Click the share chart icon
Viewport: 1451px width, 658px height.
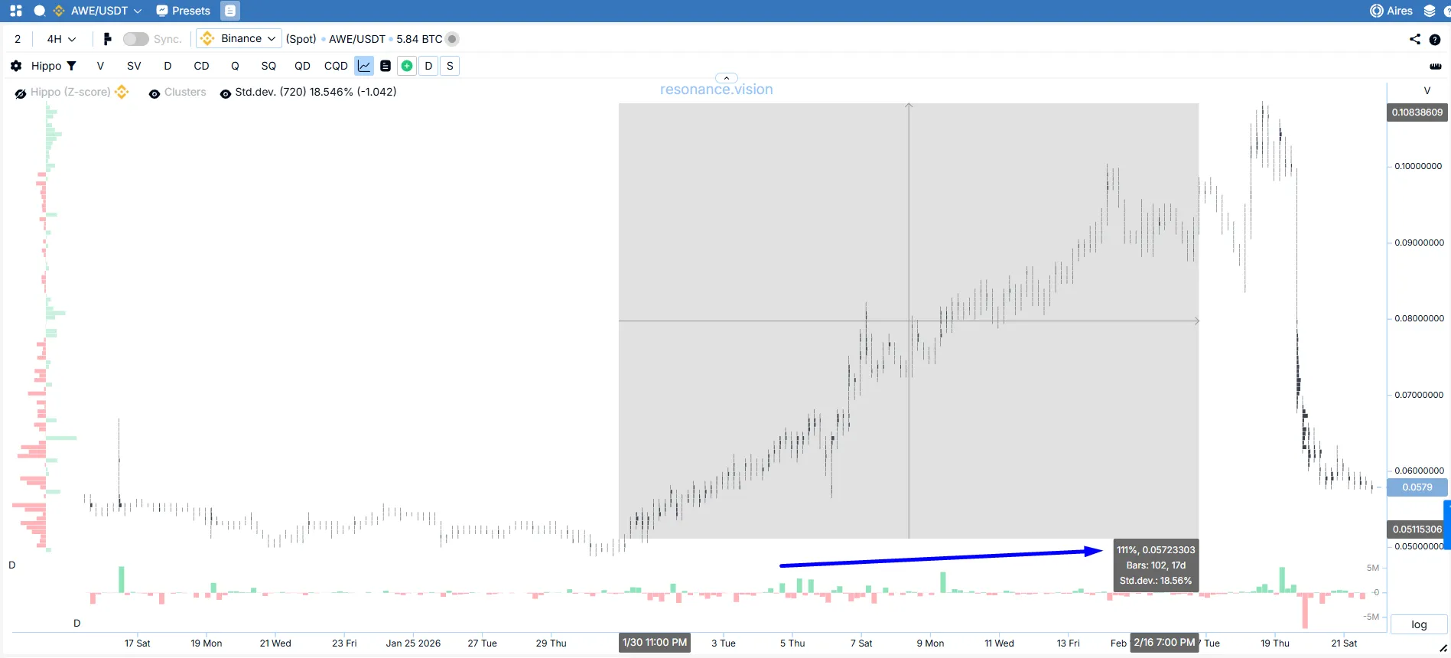click(x=1414, y=39)
